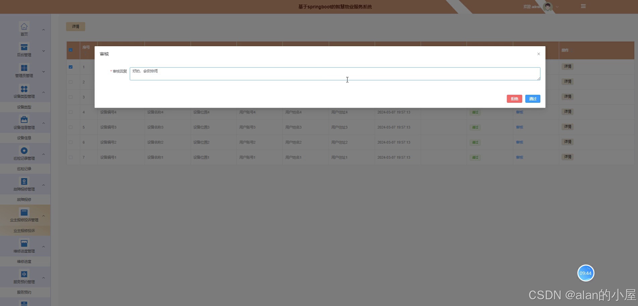Click 审核 link in row 7

coord(520,157)
